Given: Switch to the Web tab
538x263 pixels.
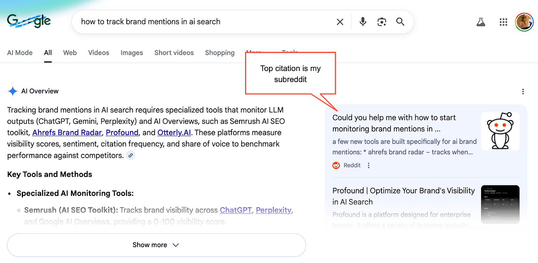Looking at the screenshot, I should click(x=70, y=53).
